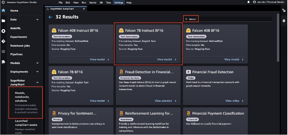The width and height of the screenshot is (288, 135).
Task: Click the Home icon in left sidebar
Action: tap(3, 10)
